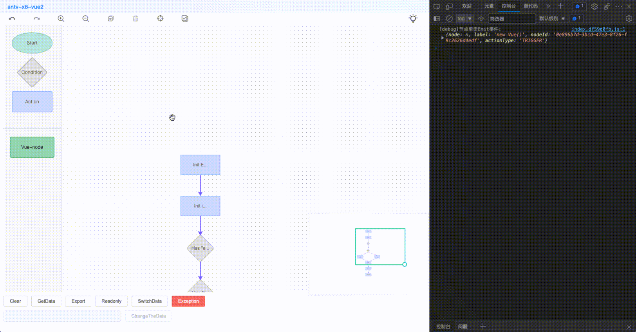The image size is (636, 332).
Task: Toggle the Readonly button
Action: (x=112, y=301)
